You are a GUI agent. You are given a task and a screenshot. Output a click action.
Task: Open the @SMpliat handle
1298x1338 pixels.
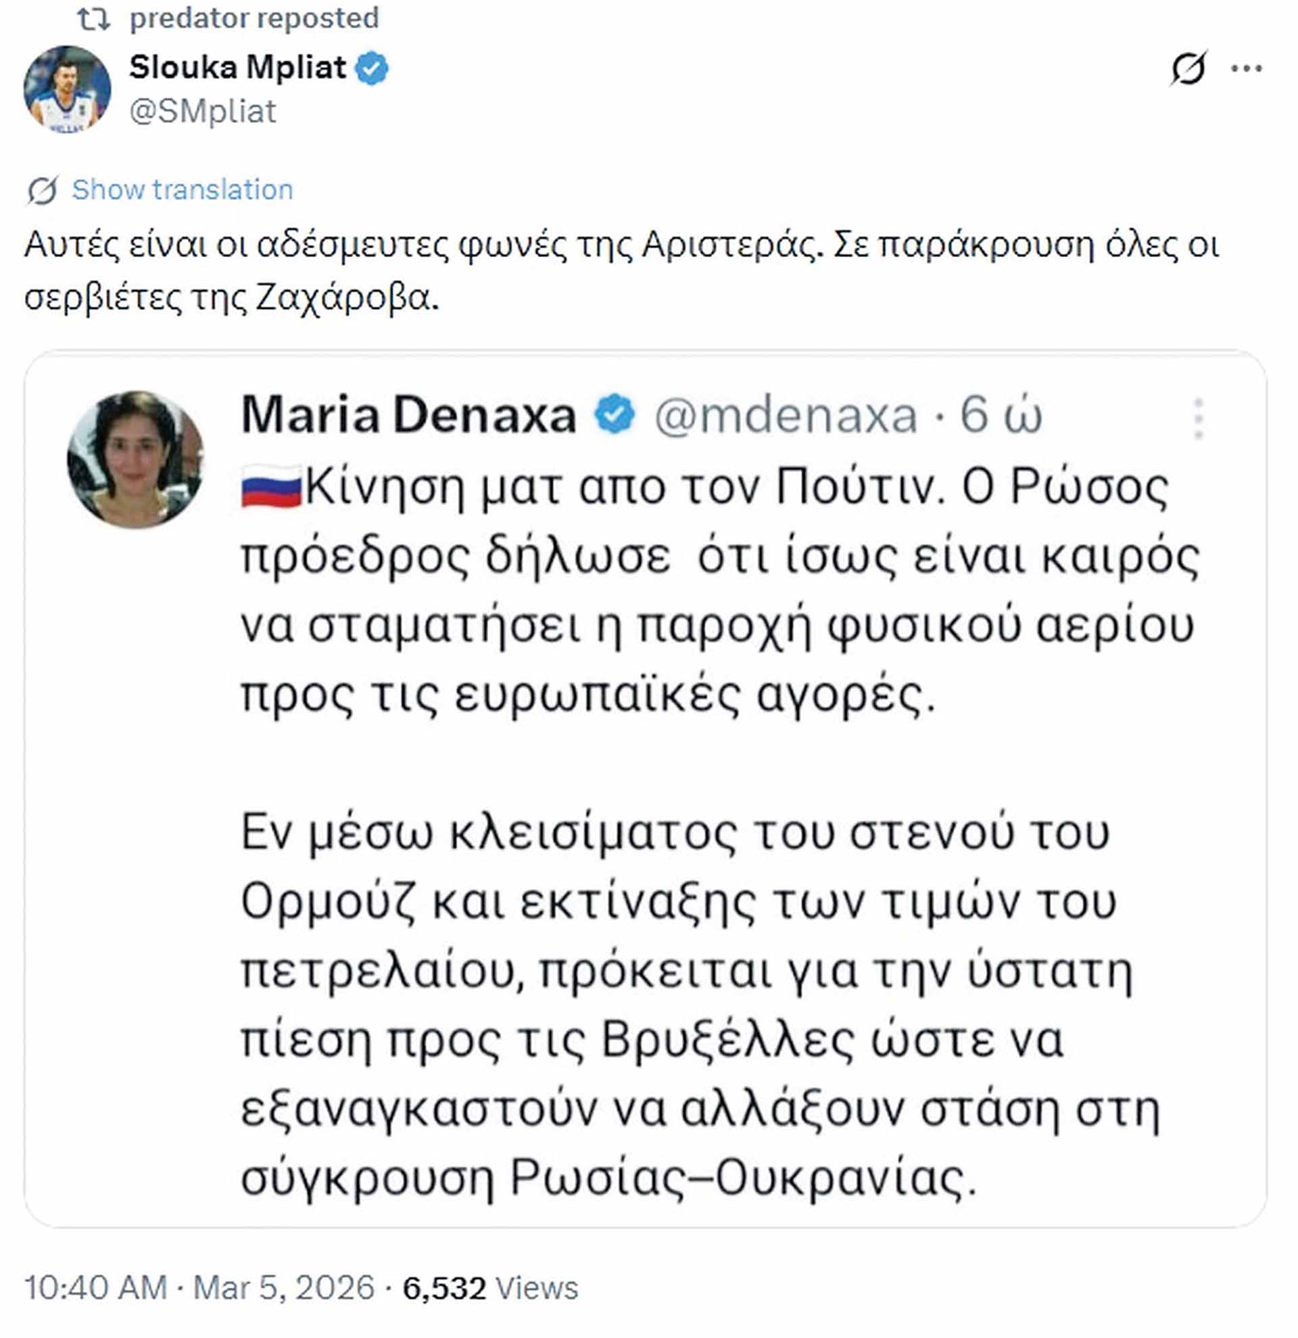pyautogui.click(x=203, y=112)
